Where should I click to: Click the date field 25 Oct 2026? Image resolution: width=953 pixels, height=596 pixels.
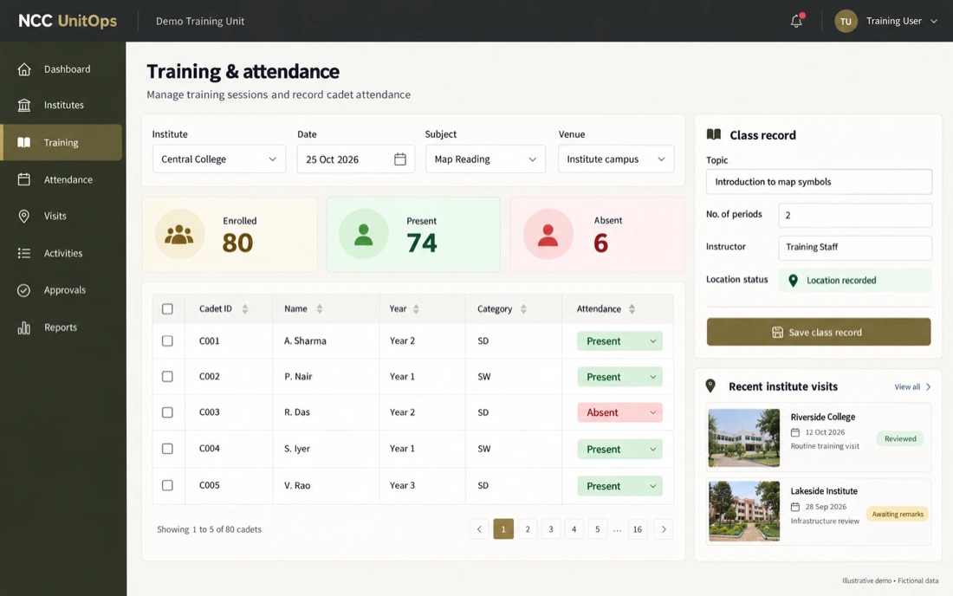pyautogui.click(x=355, y=159)
